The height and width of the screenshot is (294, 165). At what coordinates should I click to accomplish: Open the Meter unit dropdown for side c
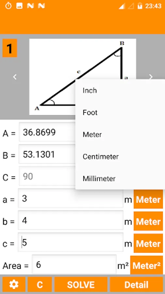tap(148, 244)
